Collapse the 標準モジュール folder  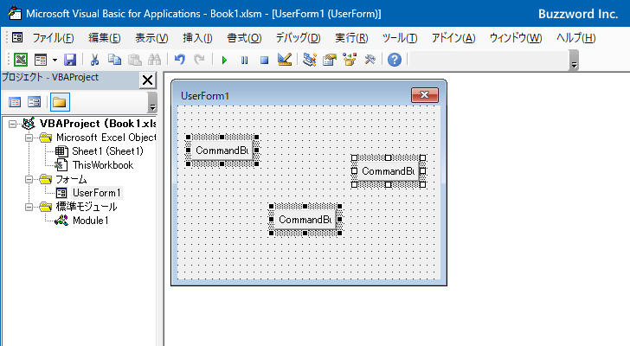(x=29, y=207)
